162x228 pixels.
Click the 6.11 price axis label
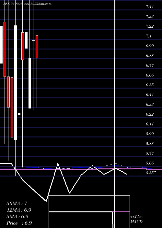point(150,124)
